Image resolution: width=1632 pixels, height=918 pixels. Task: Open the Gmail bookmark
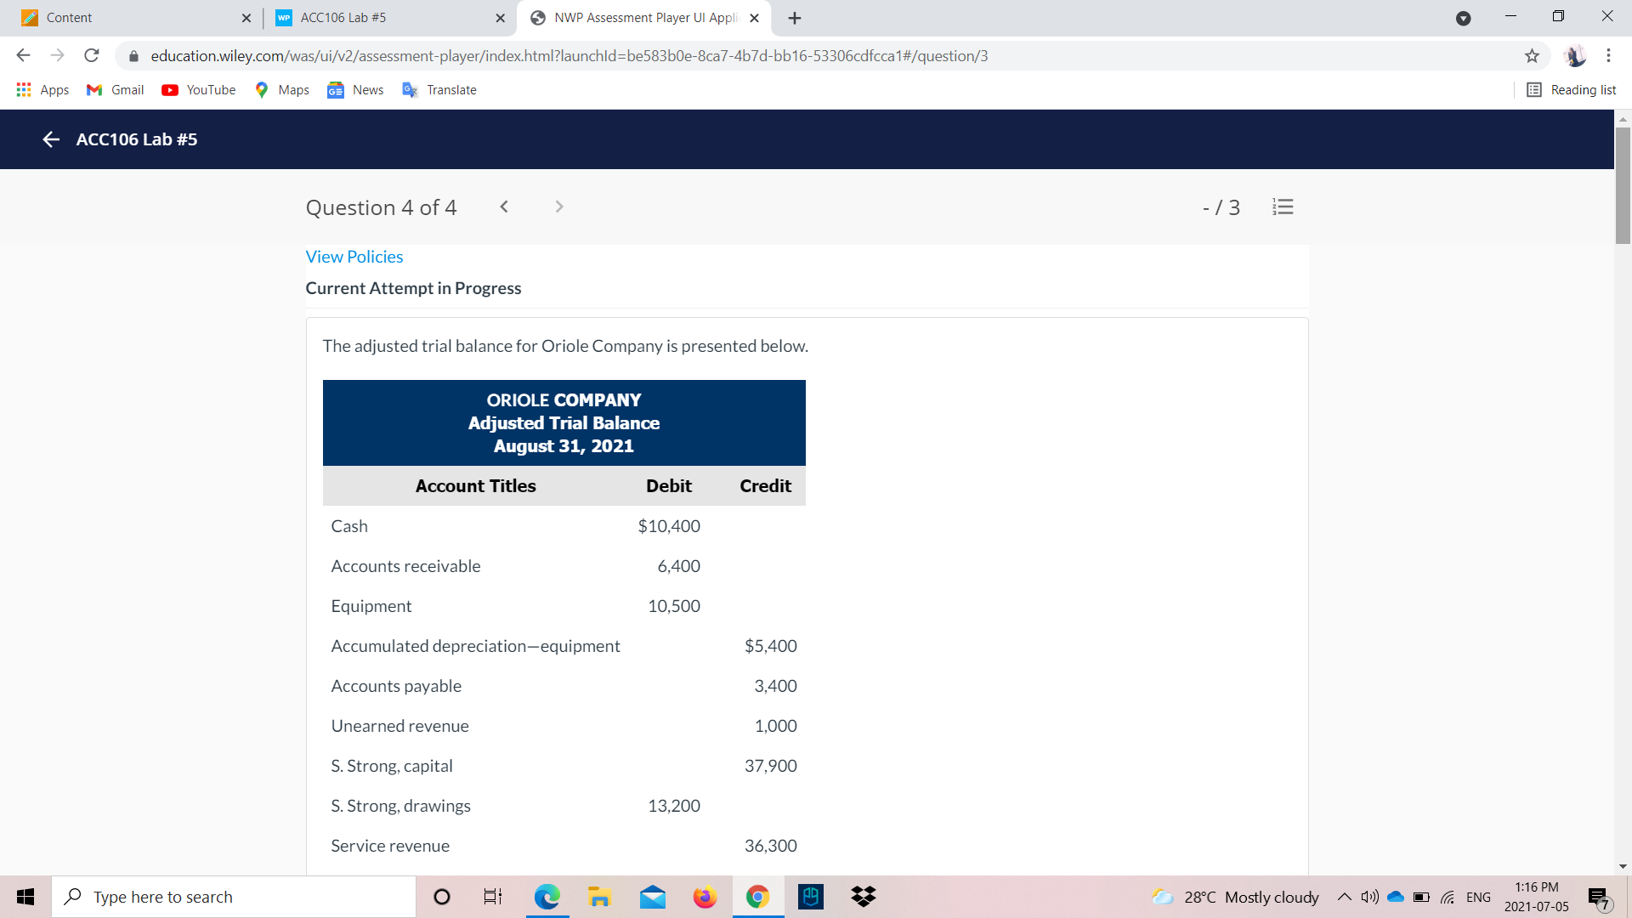114,89
